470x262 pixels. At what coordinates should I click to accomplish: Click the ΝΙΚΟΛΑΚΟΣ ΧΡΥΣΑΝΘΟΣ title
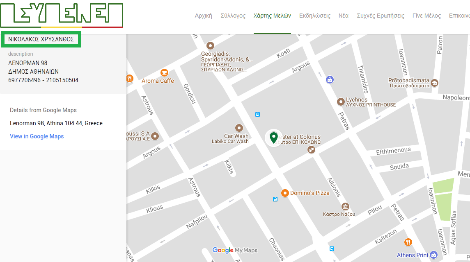[x=41, y=39]
